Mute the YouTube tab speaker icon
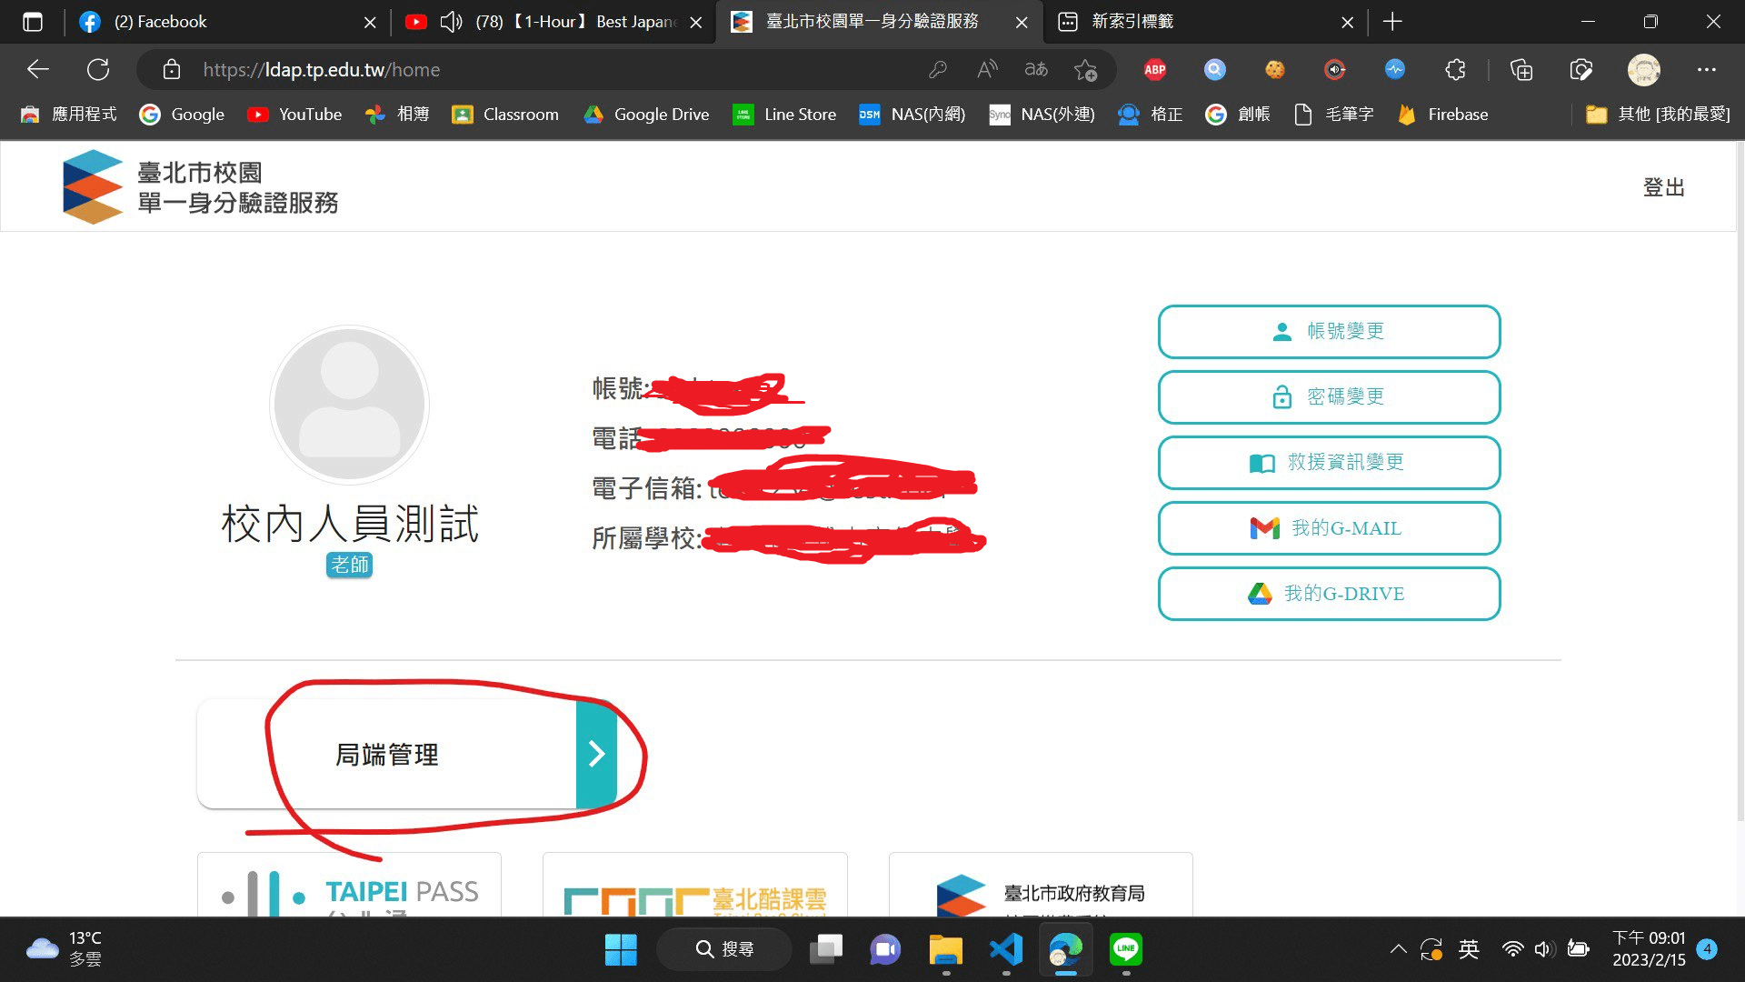This screenshot has height=982, width=1745. [451, 22]
